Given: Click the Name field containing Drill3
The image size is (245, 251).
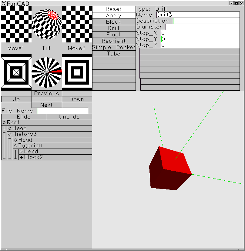Looking at the screenshot, I should [198, 15].
